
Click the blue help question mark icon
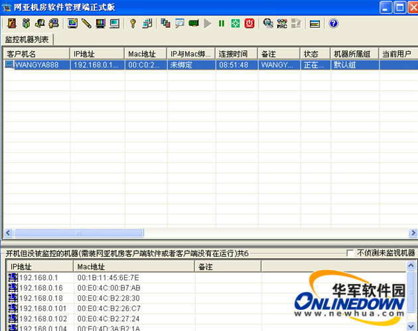coord(333,23)
